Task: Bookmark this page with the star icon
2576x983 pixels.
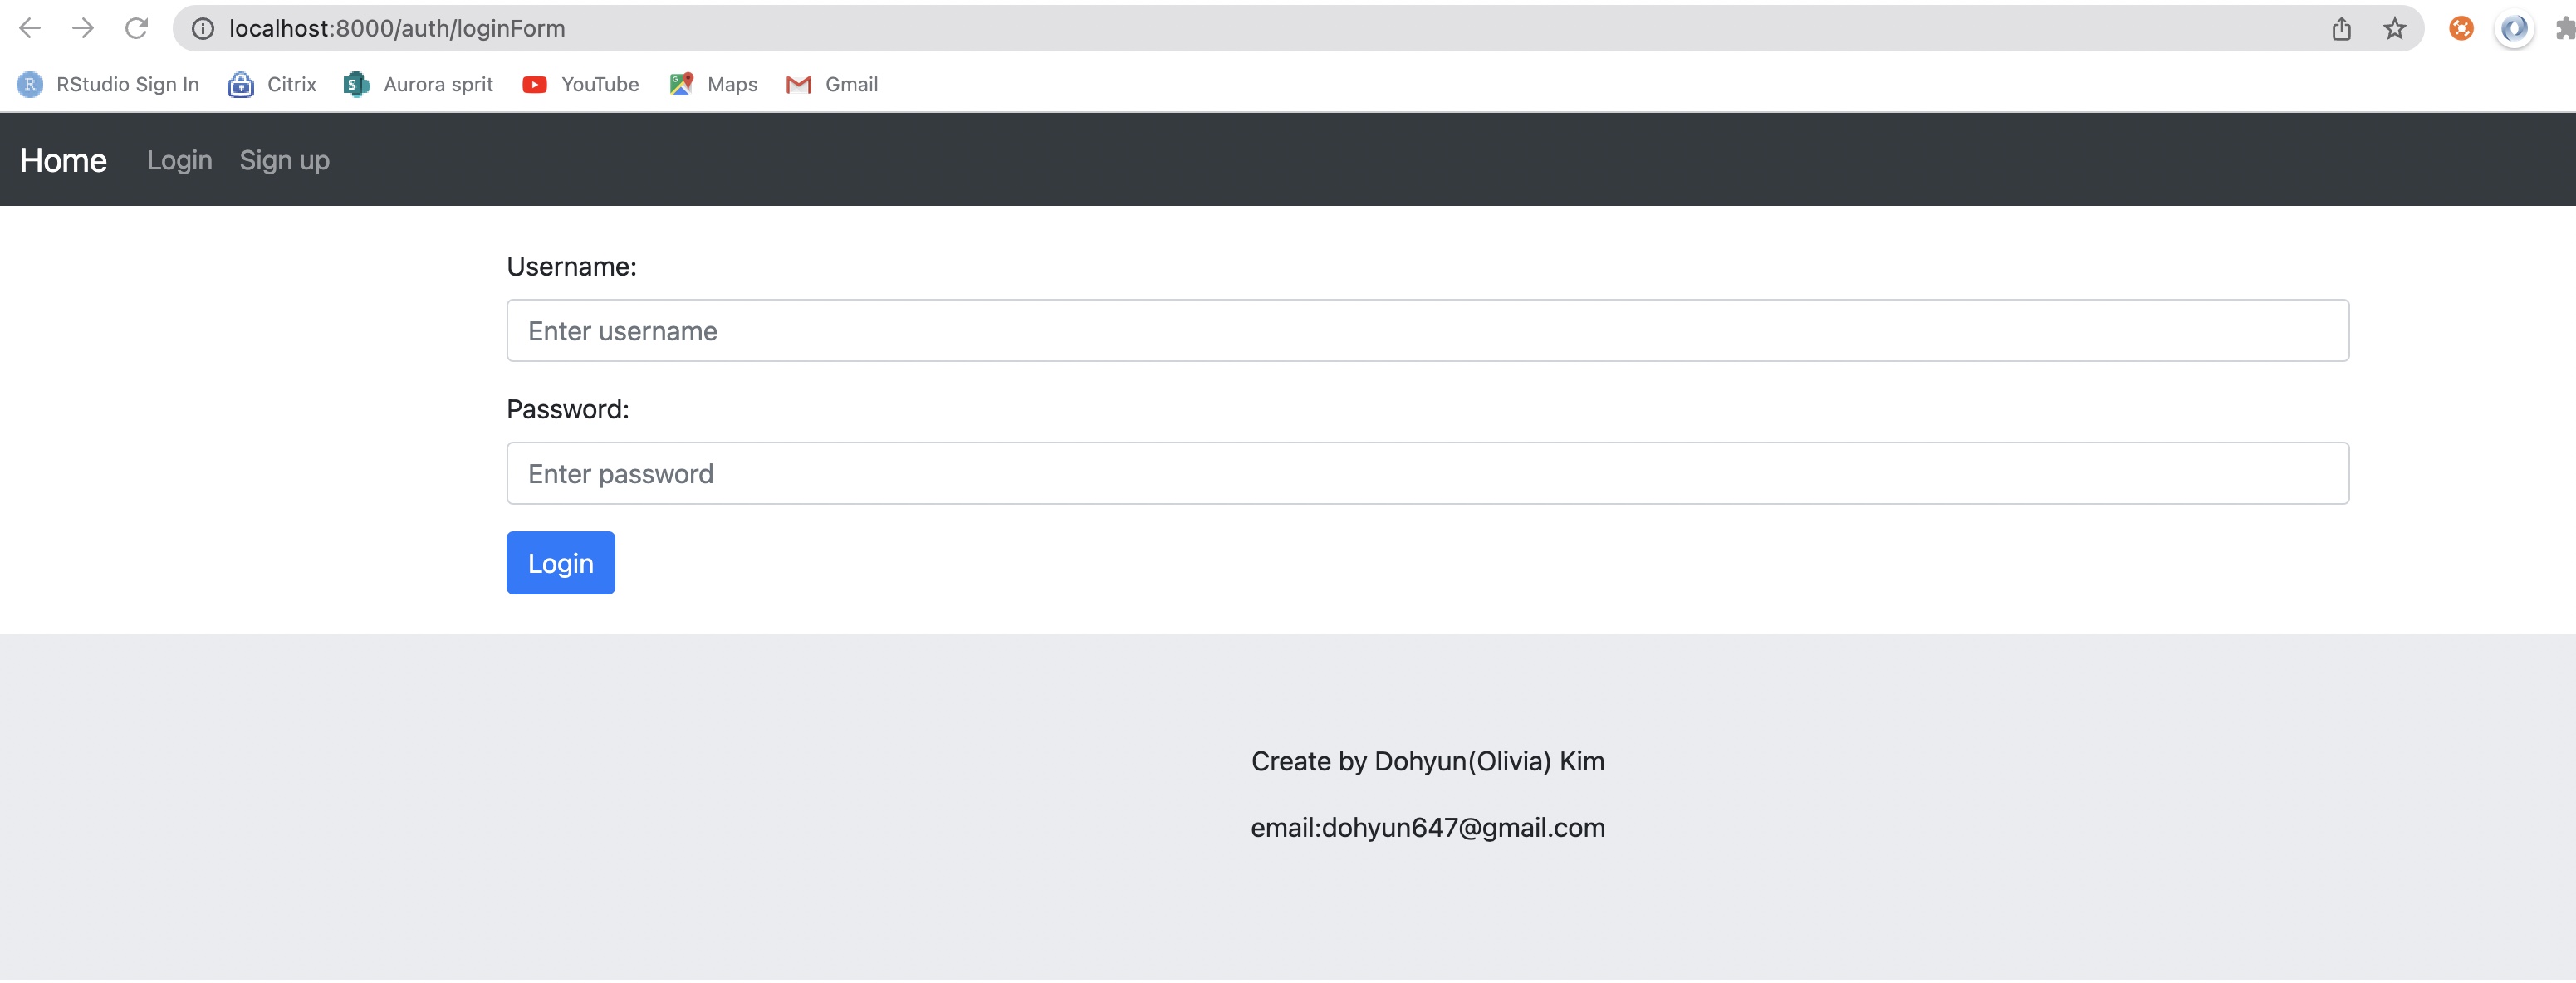Action: click(x=2394, y=29)
